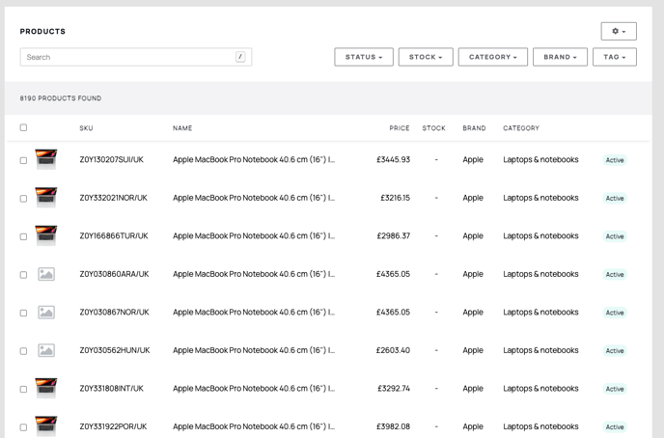Open MacBook thumbnail for Z0Y331922POR/UK
This screenshot has height=438, width=664.
[x=45, y=425]
